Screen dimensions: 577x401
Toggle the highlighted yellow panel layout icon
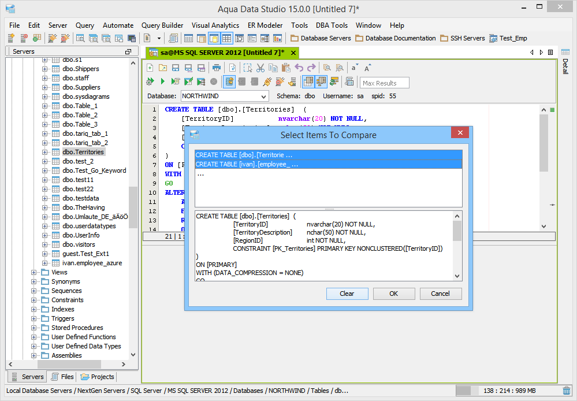pyautogui.click(x=214, y=38)
